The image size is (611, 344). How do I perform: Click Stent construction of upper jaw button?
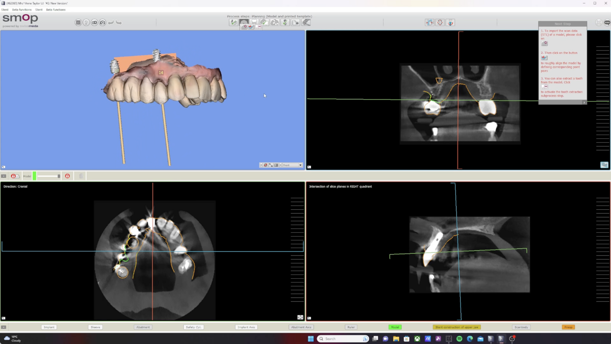[x=456, y=327]
